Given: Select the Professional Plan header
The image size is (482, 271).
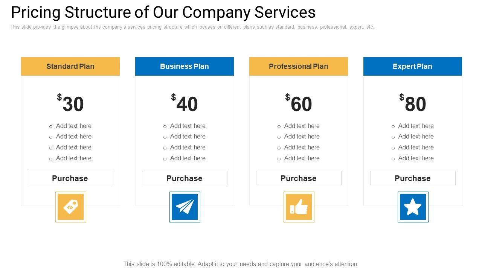Looking at the screenshot, I should 299,67.
